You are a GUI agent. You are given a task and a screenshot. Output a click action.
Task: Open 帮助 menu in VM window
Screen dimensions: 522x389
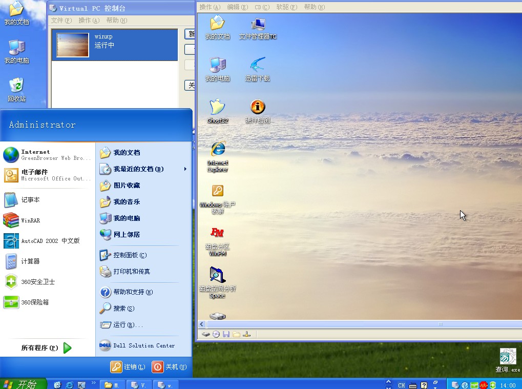(314, 7)
